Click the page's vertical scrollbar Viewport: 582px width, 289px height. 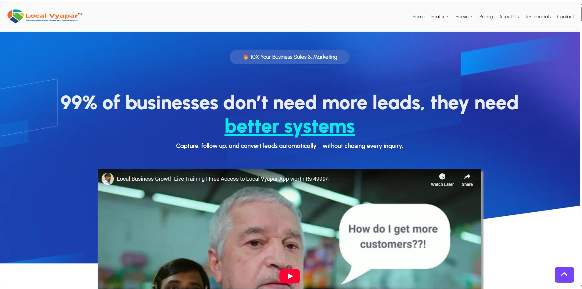point(581,144)
